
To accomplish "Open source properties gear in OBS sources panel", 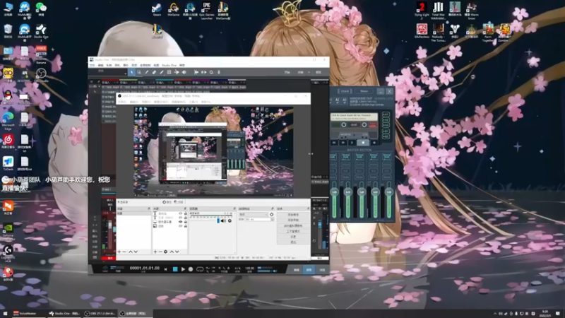I will pyautogui.click(x=165, y=252).
